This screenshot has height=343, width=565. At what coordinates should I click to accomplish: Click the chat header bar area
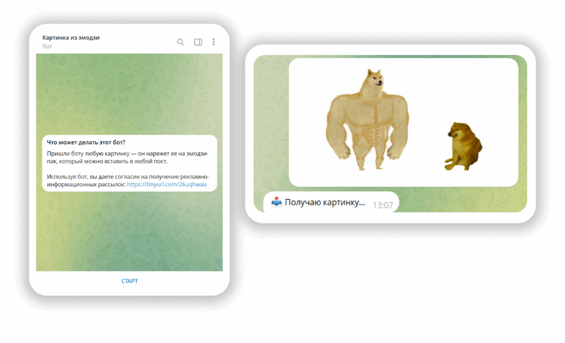tap(129, 41)
